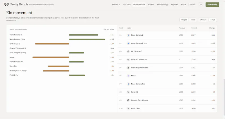Open Get Fern nav item
Screen dimensions: 225x119
127,4
